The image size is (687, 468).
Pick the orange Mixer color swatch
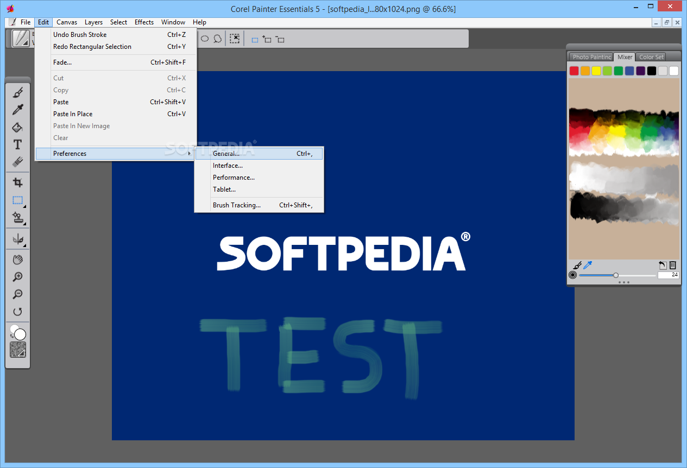585,71
